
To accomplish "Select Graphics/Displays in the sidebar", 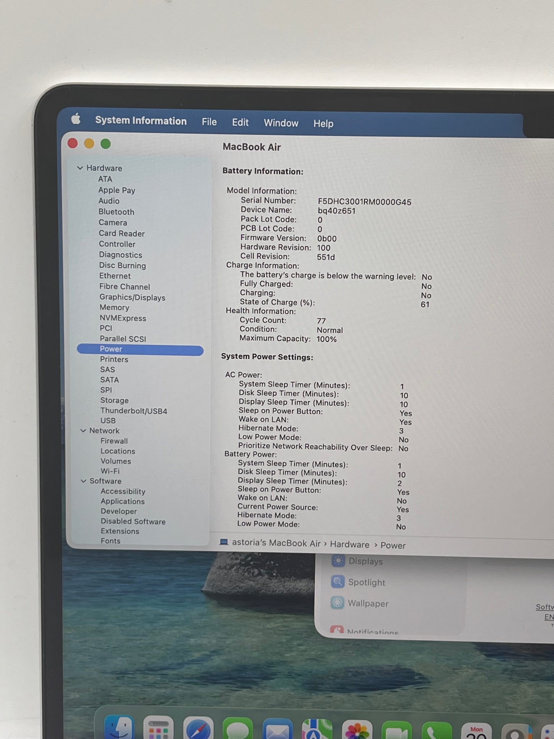I will [132, 297].
